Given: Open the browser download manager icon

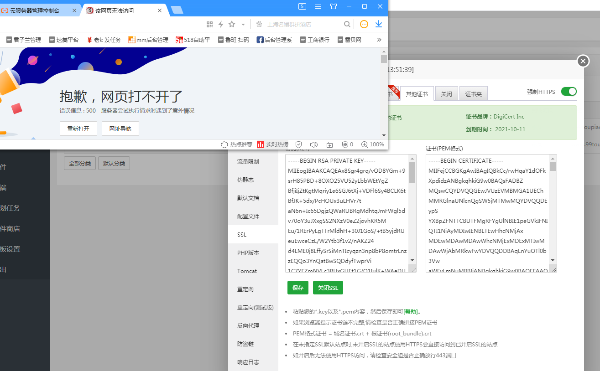Looking at the screenshot, I should point(378,24).
